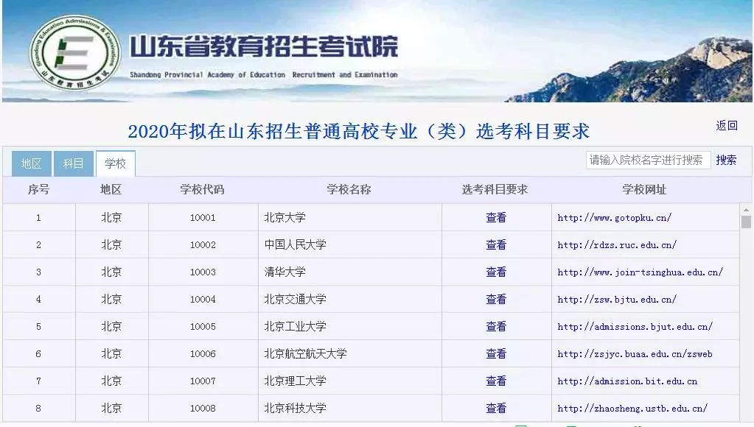Click the 学校名称 column header
This screenshot has width=754, height=427.
[349, 190]
